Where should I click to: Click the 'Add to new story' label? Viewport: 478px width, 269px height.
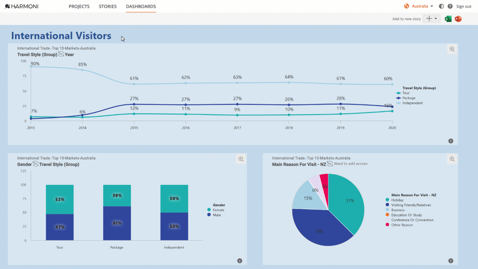coord(407,19)
